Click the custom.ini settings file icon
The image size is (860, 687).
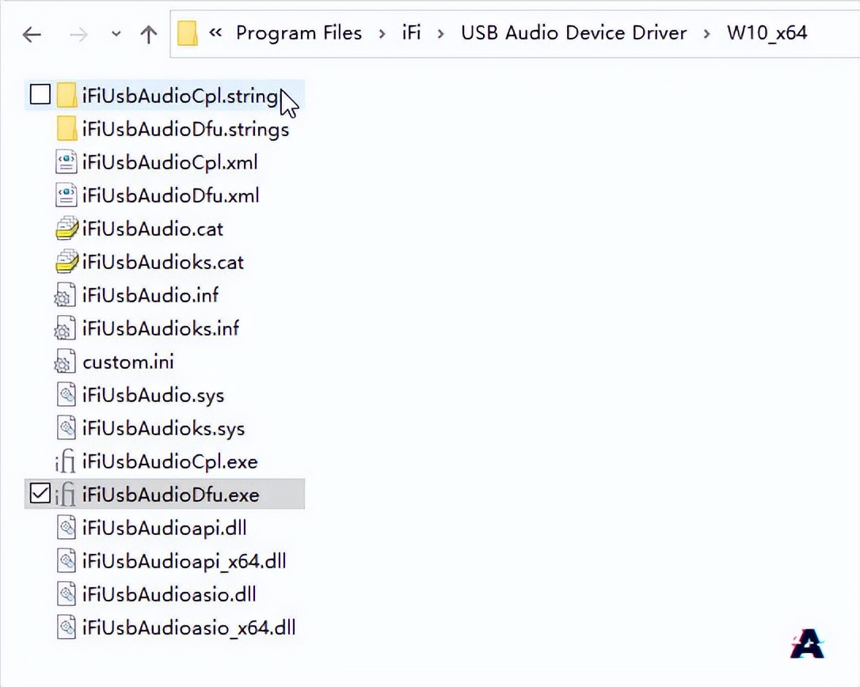[65, 362]
